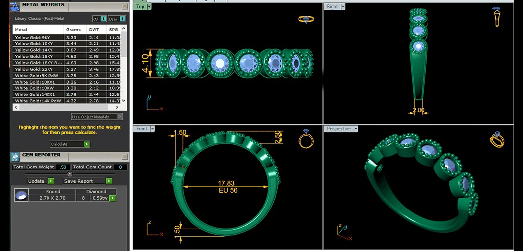Screen dimensions: 523x251
Task: Click the Round shape cell
Action: pos(53,191)
